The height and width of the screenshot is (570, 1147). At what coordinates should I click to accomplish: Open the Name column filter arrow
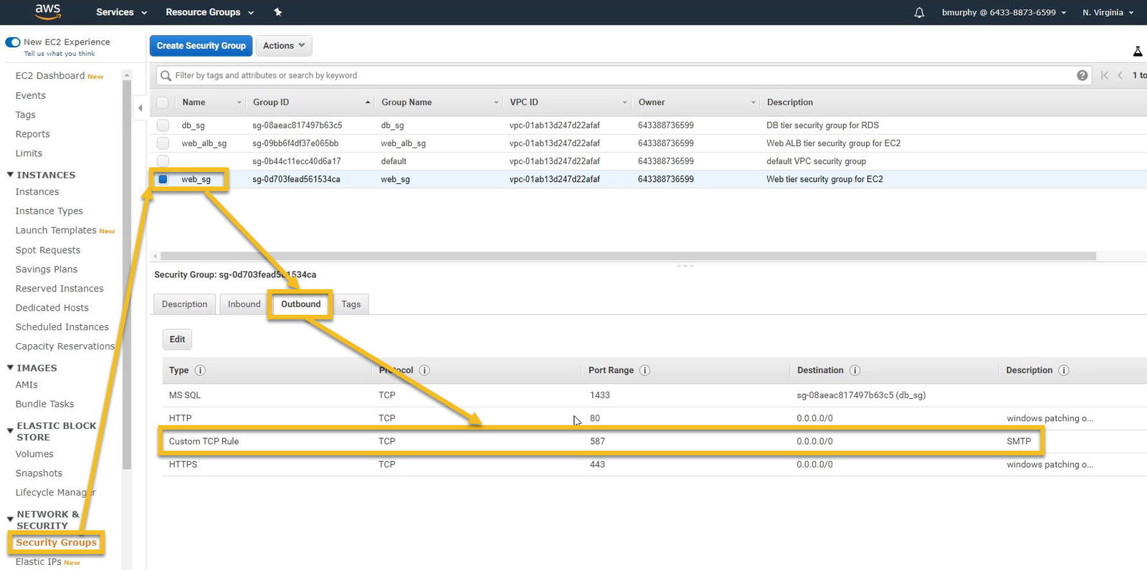(239, 102)
